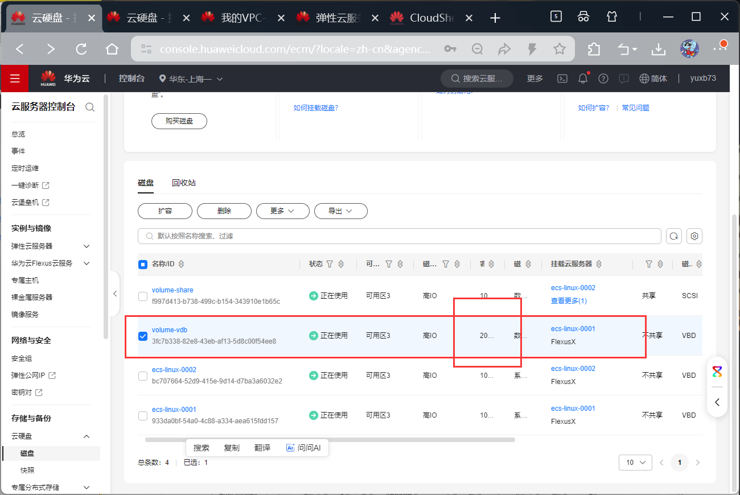The height and width of the screenshot is (495, 740).
Task: Open the red hamburger service menu
Action: click(15, 79)
